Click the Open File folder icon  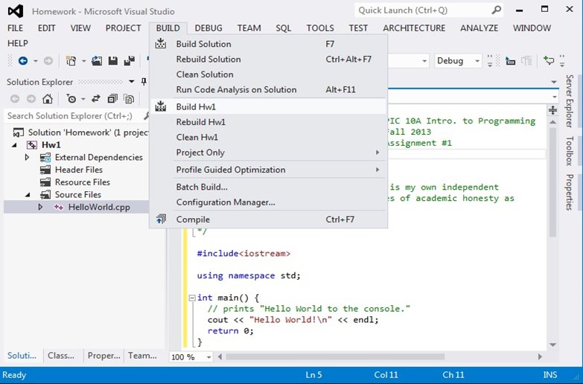(97, 60)
